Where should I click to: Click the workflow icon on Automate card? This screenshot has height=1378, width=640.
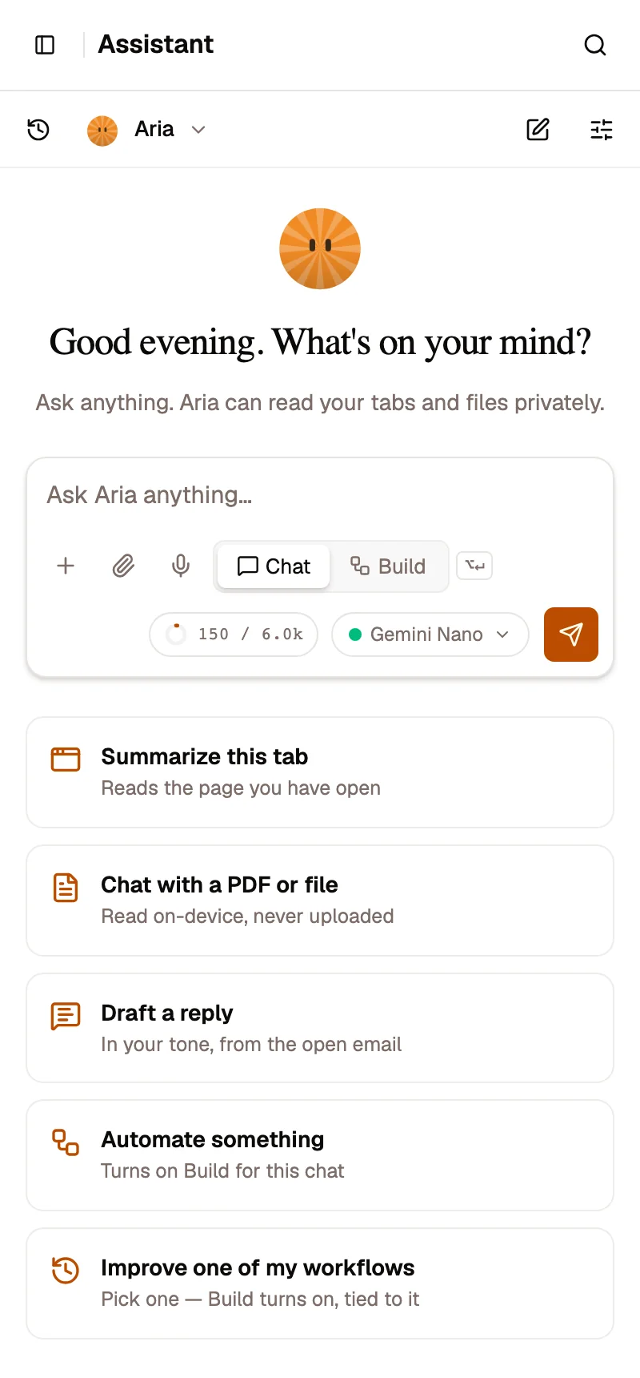tap(66, 1142)
